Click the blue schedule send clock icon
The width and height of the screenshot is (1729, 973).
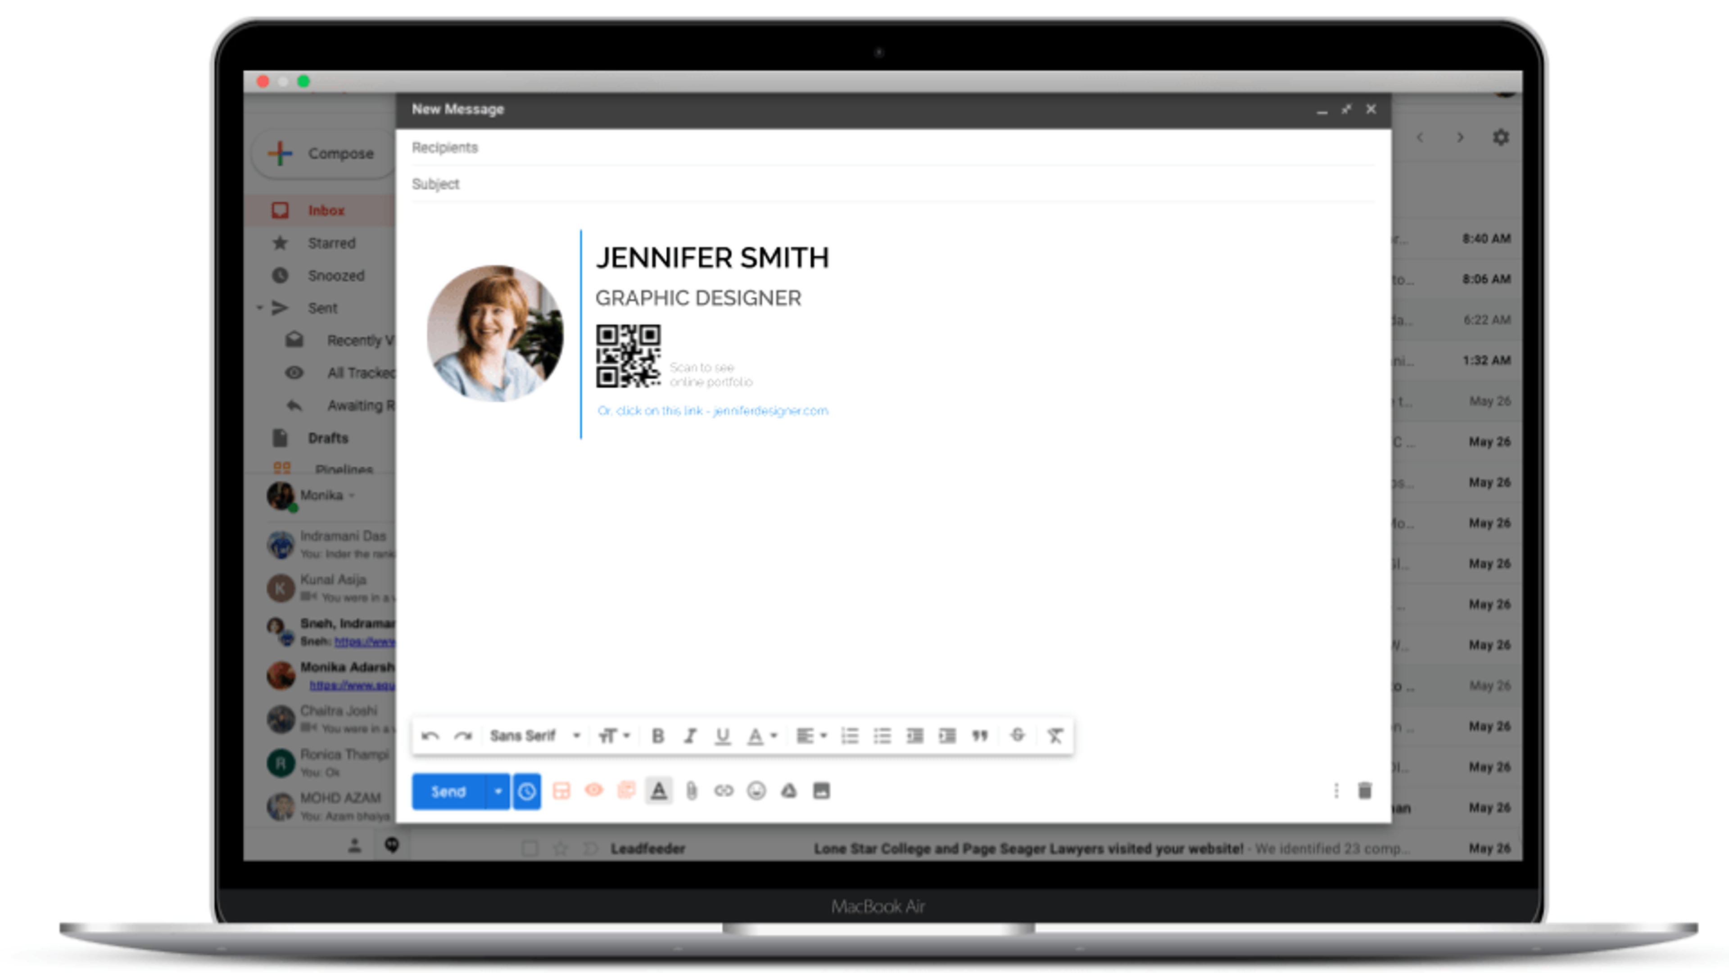coord(527,792)
